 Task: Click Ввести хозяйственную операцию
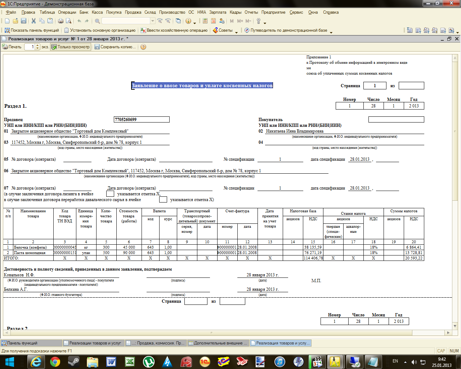point(174,30)
